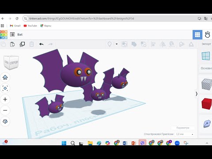Group shapes with the solid merged-shapes icon

[x=134, y=44]
